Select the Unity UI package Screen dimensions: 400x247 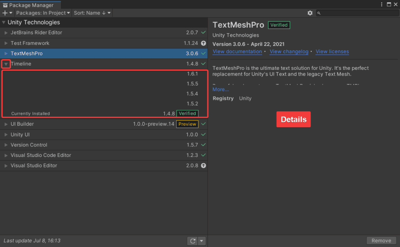[104, 135]
